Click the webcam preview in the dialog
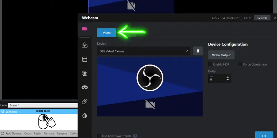 pos(150,87)
